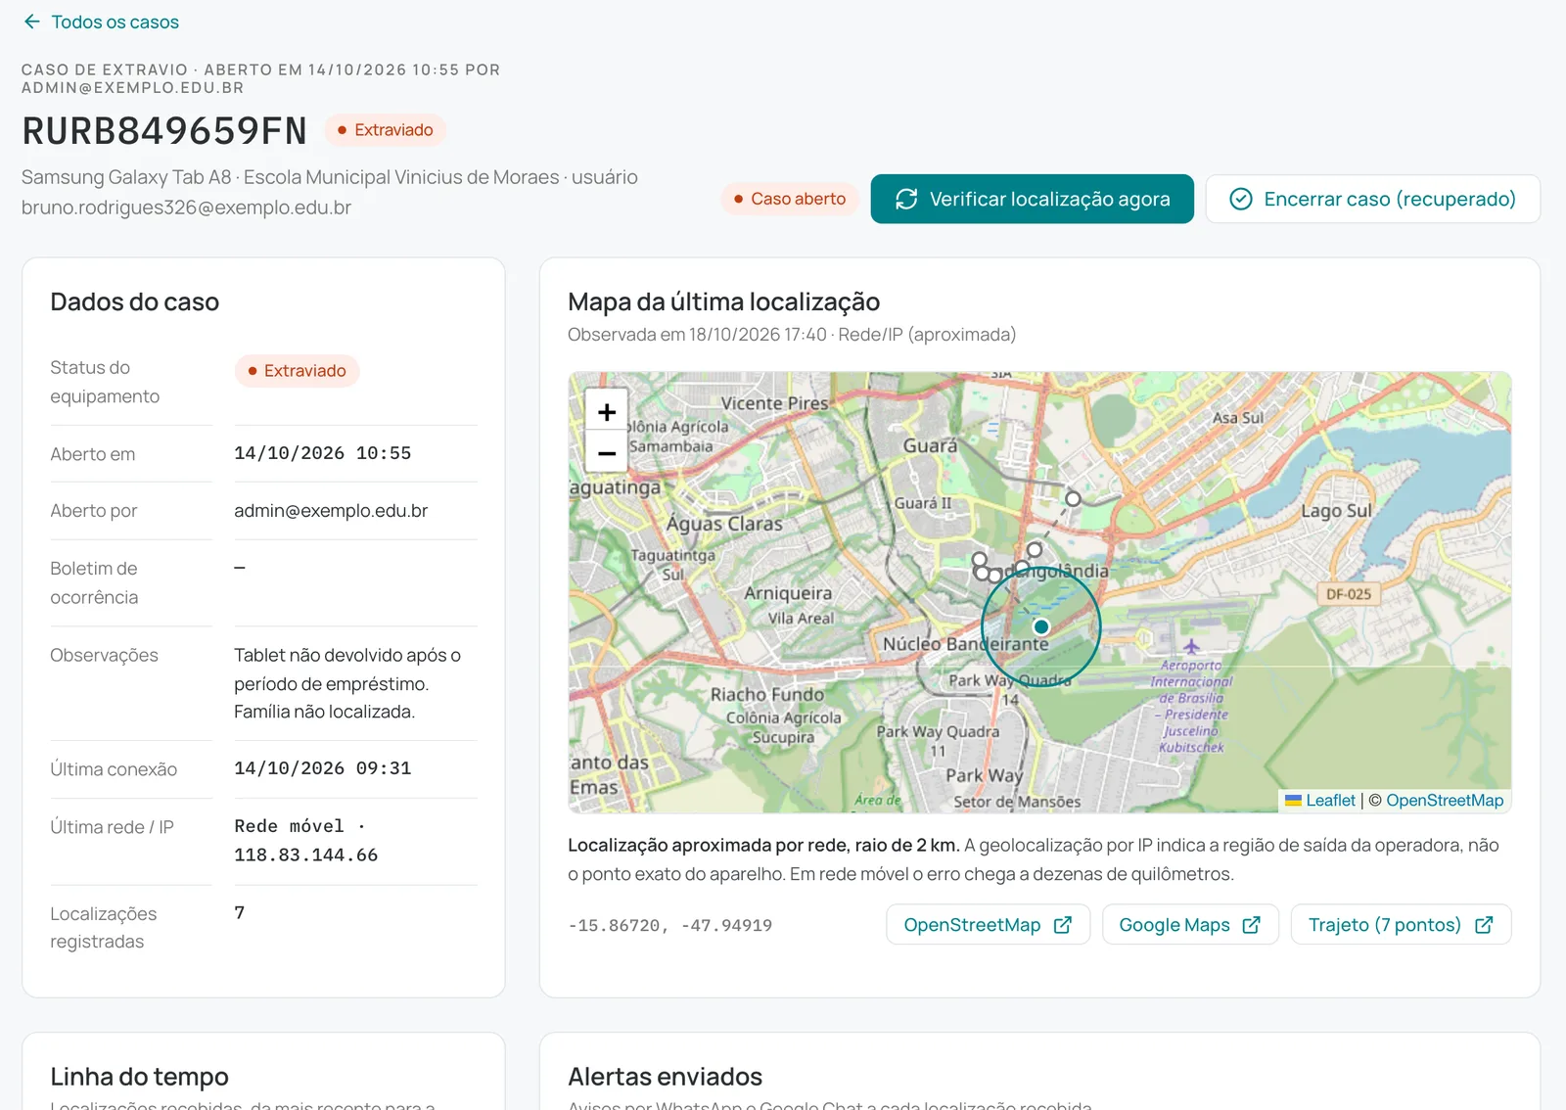Click the Mapa da última localização heading
The width and height of the screenshot is (1566, 1110).
(723, 301)
